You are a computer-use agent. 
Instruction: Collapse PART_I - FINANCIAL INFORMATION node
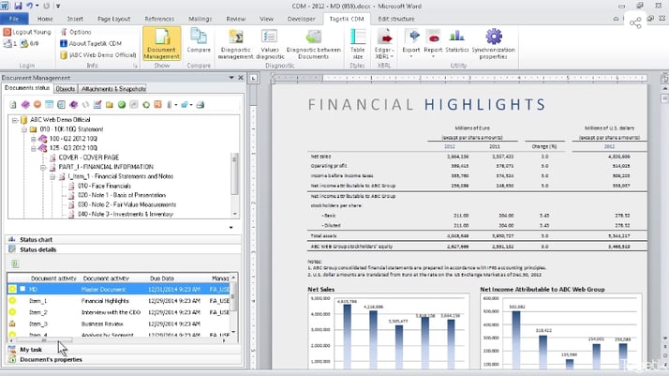pos(43,167)
